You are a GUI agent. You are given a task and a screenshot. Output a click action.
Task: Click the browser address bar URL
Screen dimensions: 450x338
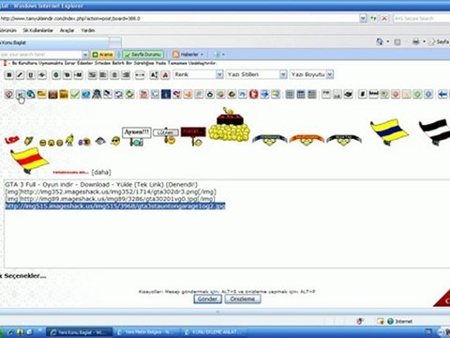click(179, 19)
